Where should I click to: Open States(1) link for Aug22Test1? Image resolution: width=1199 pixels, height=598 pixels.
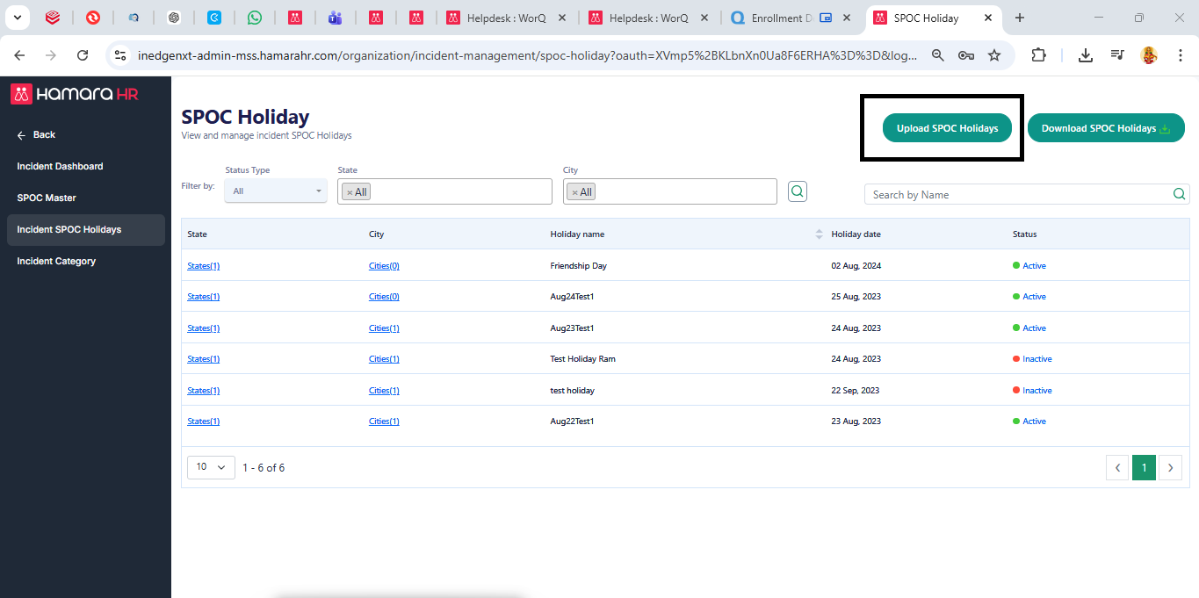203,421
